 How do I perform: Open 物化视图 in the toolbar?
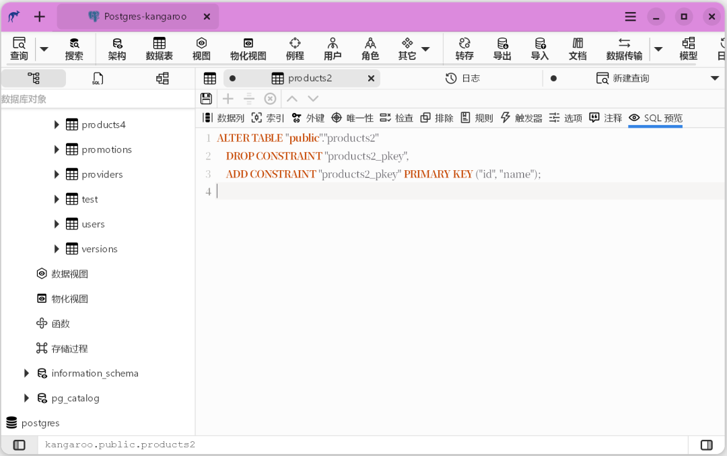point(248,48)
